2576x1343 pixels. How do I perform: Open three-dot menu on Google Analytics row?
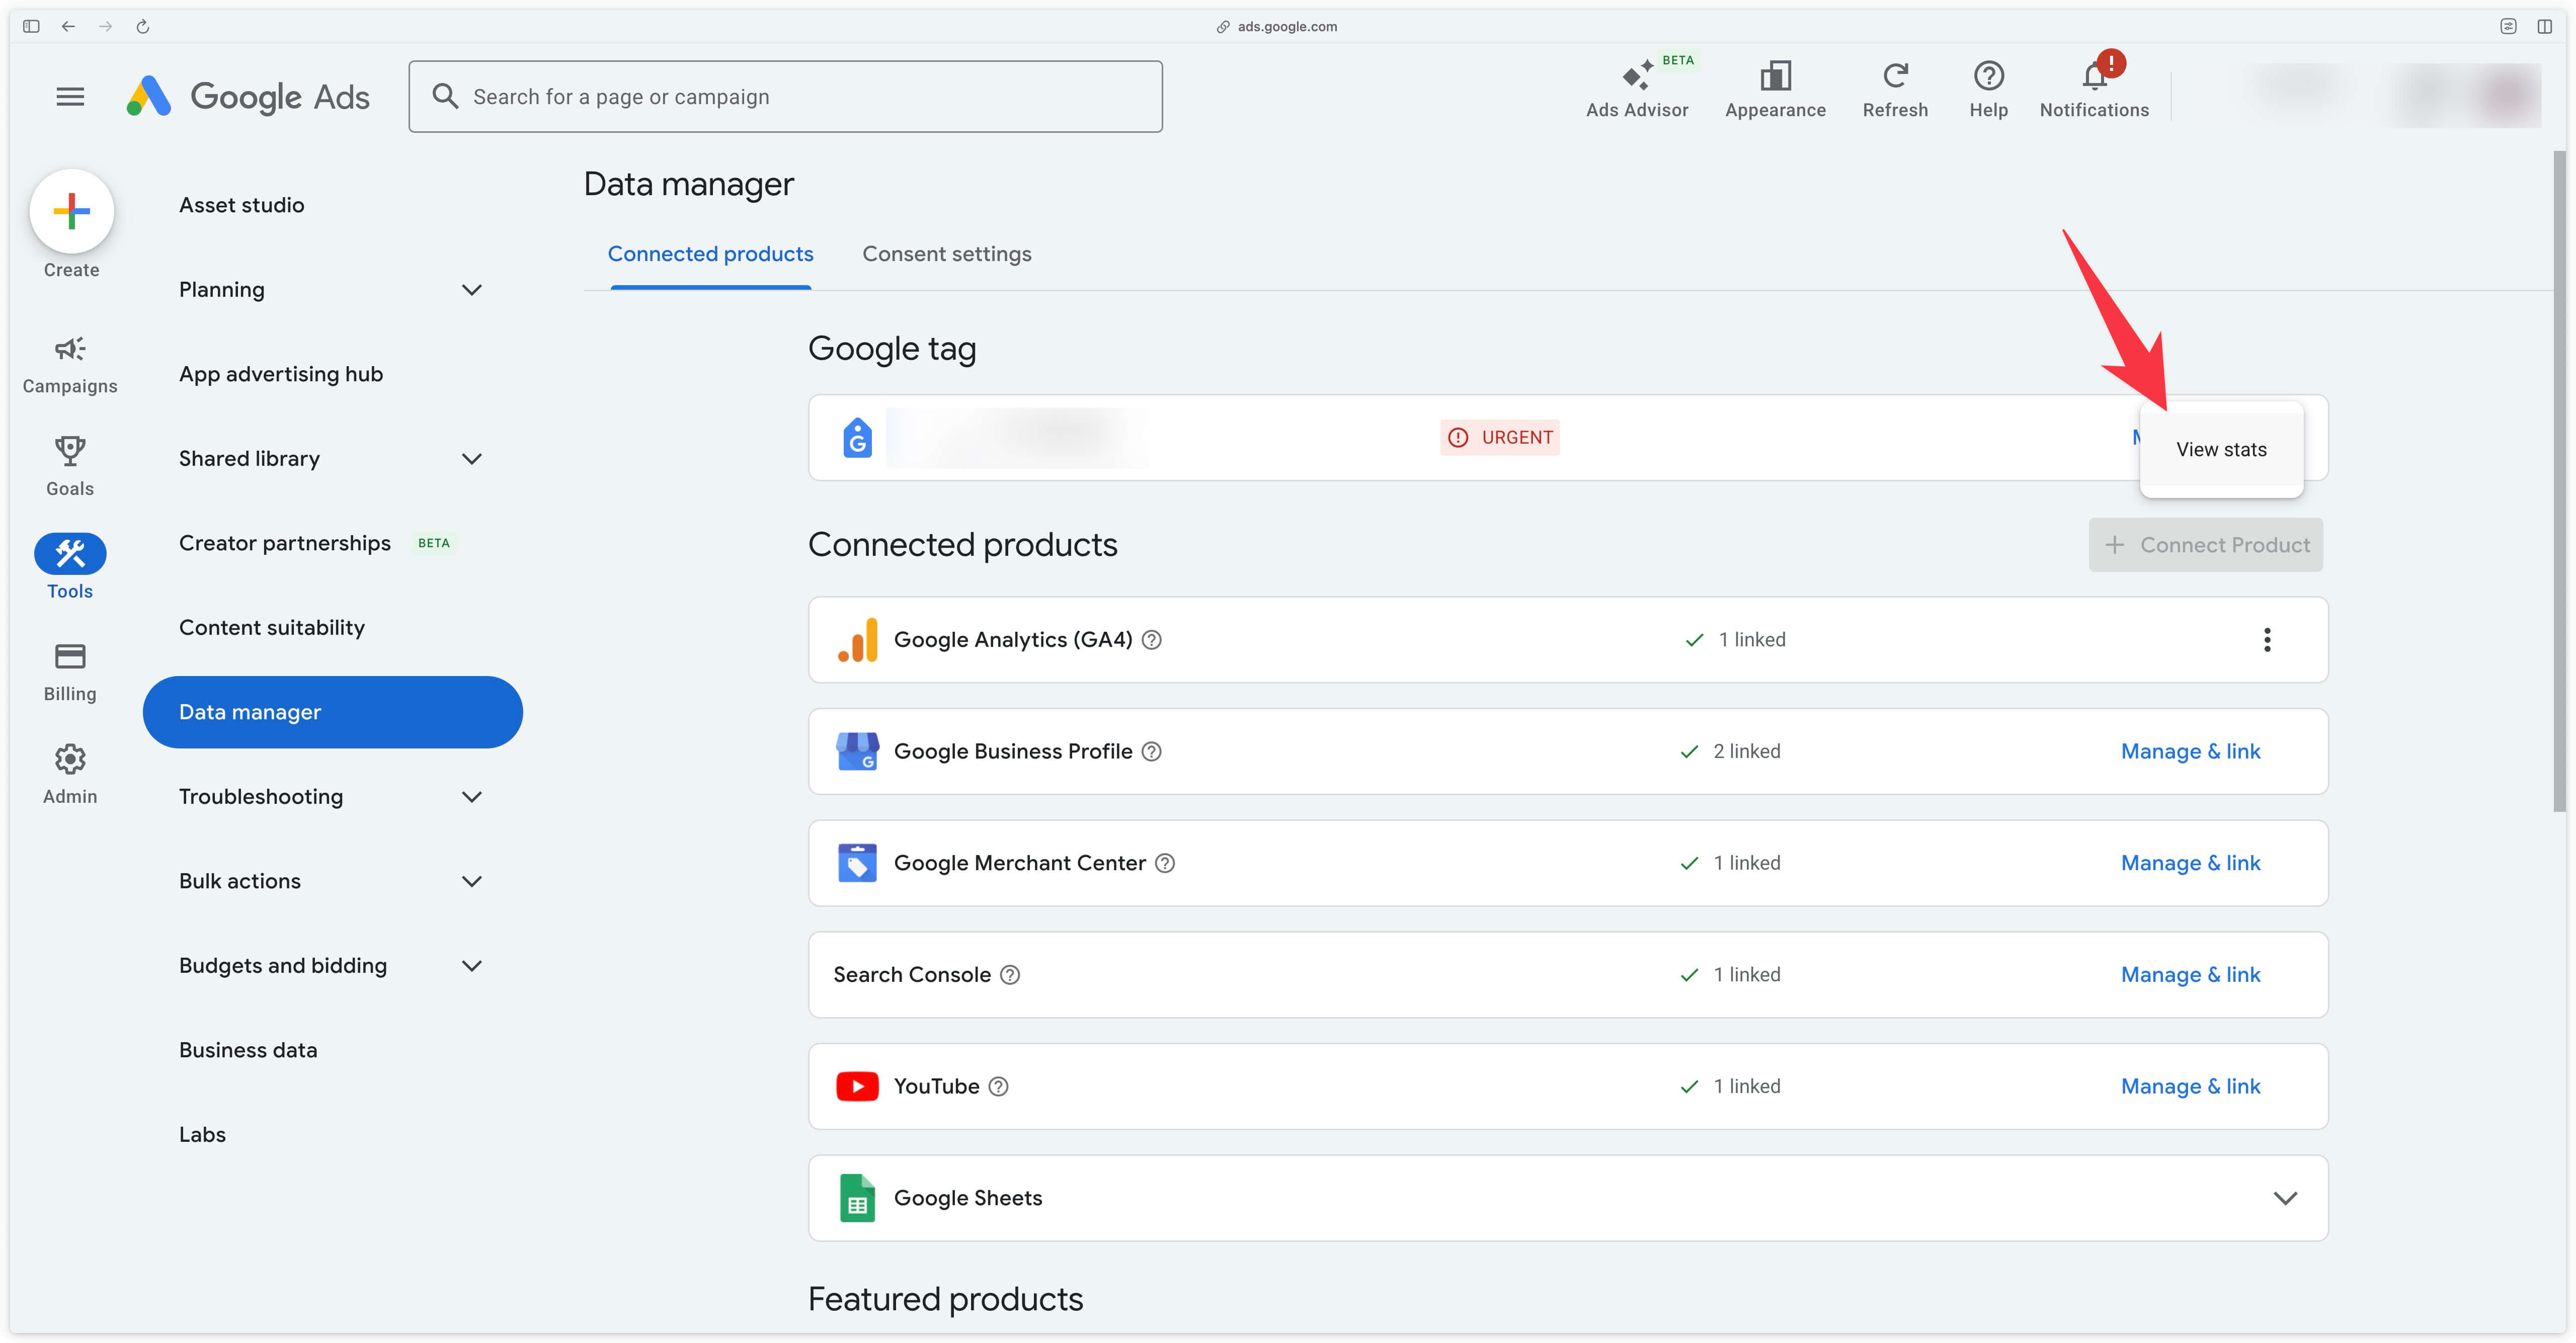[2267, 639]
